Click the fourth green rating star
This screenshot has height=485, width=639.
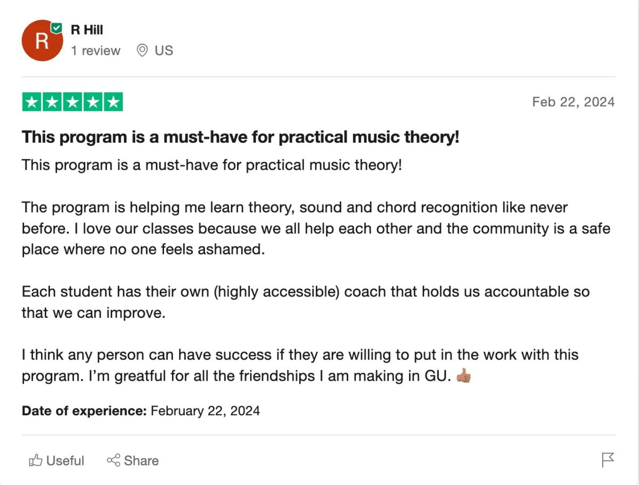(x=93, y=102)
